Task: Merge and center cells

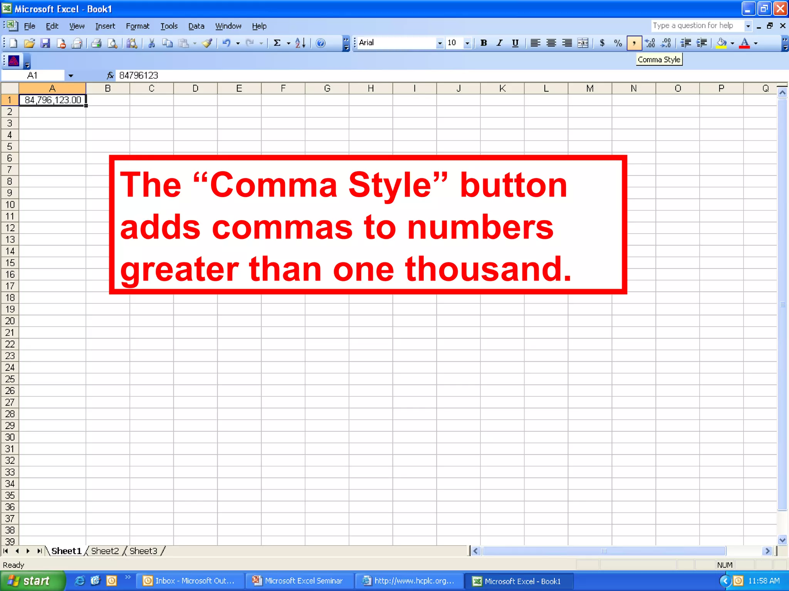Action: click(583, 43)
